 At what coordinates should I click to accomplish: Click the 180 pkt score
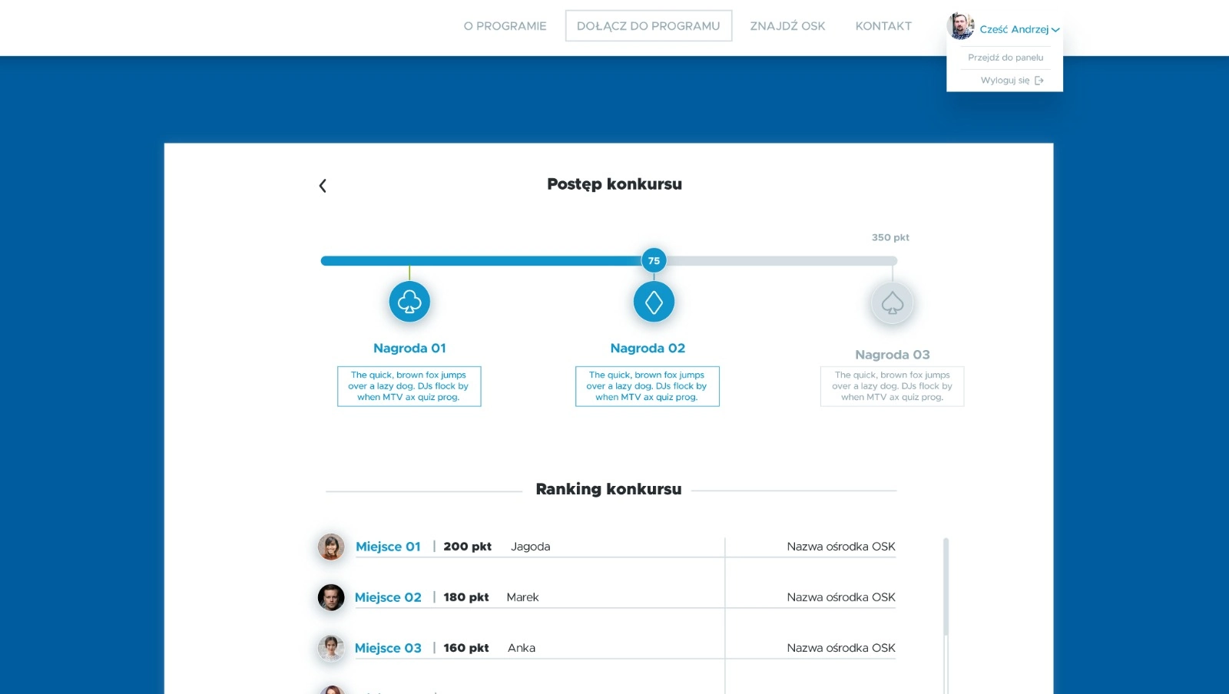pos(465,597)
